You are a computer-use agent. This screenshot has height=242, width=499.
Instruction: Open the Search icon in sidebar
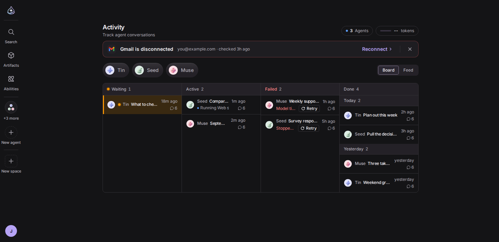click(11, 32)
